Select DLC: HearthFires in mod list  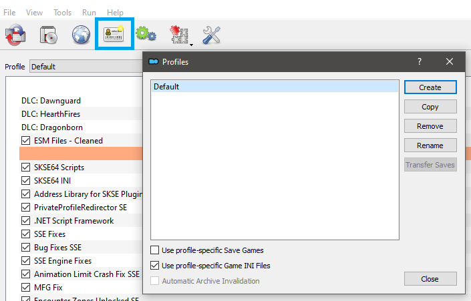click(x=51, y=114)
